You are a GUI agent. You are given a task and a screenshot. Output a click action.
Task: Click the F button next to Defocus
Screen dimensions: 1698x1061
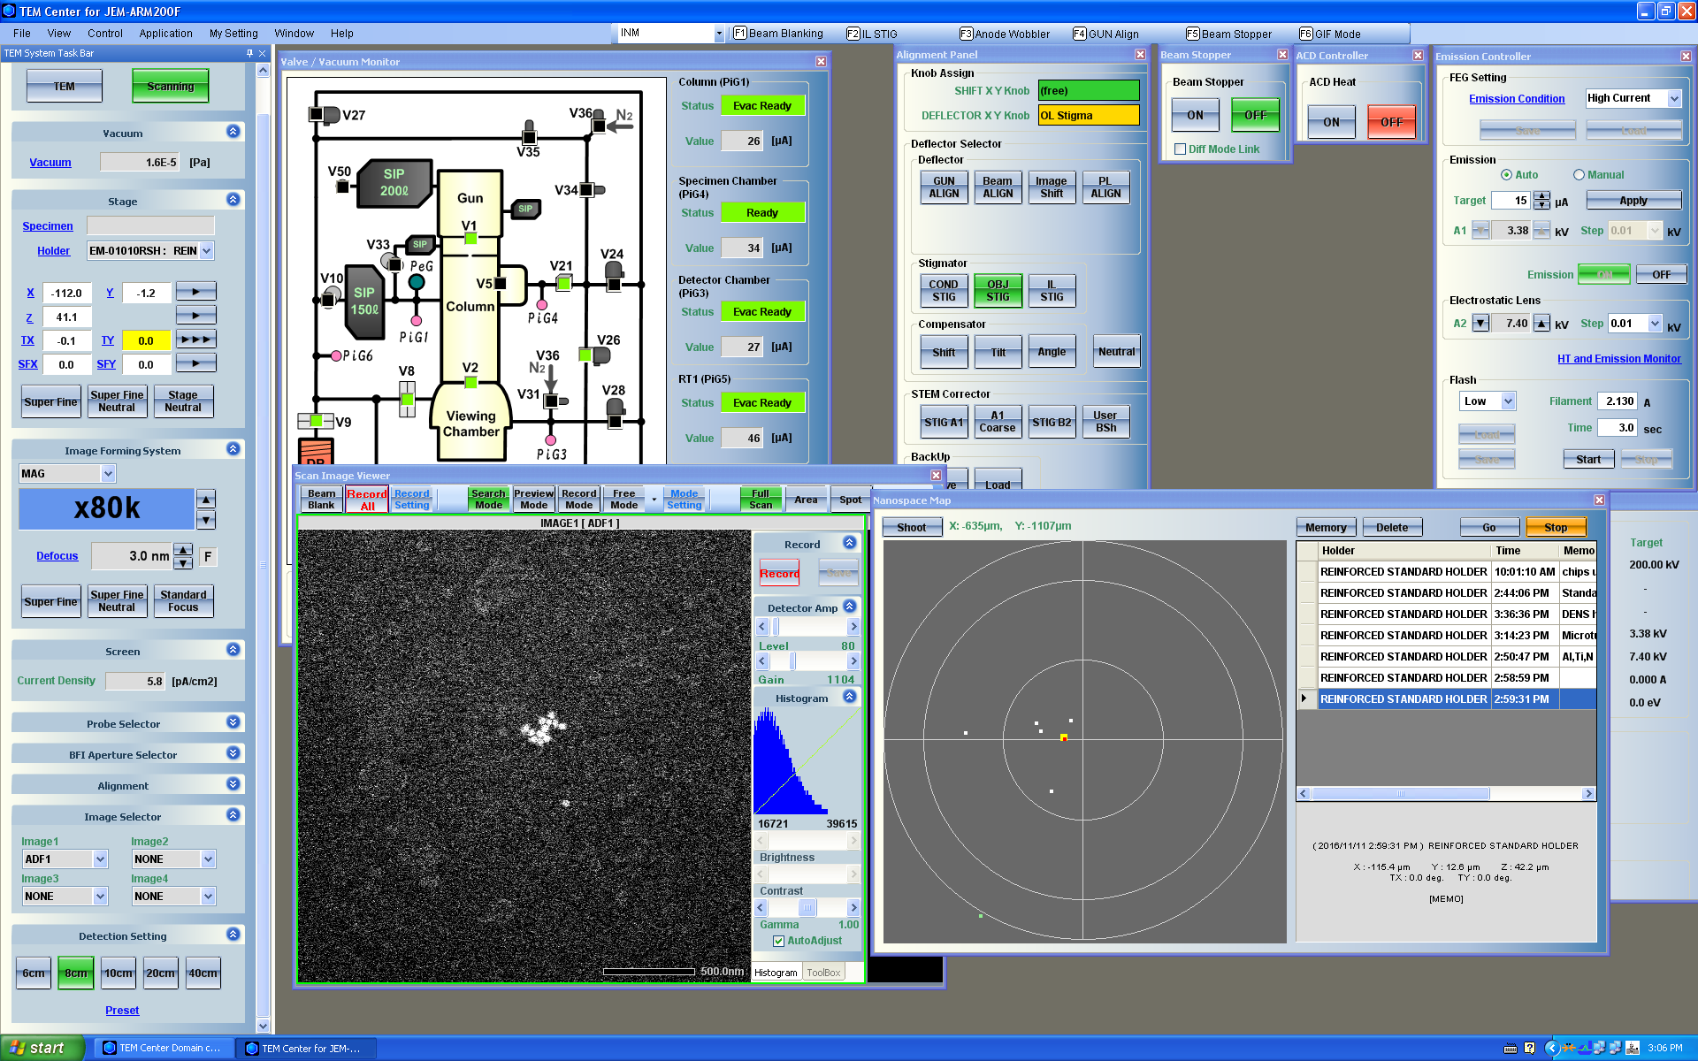coord(208,556)
